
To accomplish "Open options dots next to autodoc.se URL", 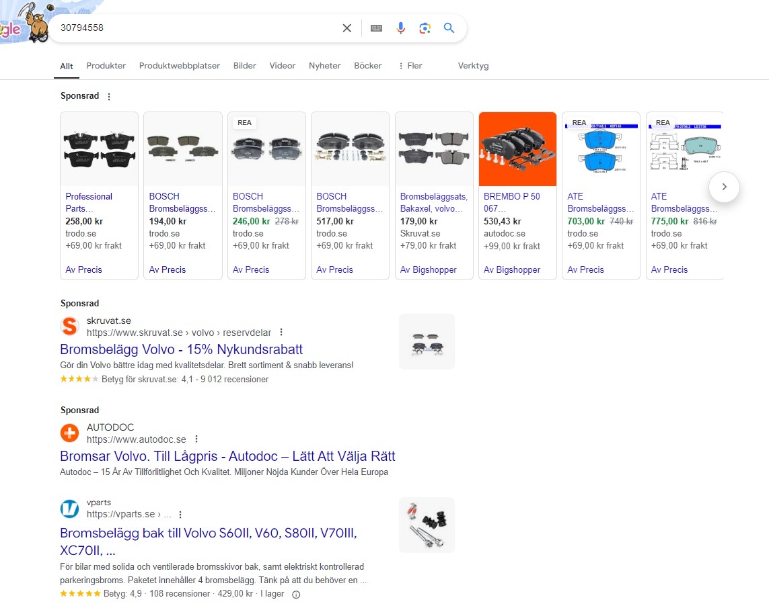I will click(x=196, y=439).
